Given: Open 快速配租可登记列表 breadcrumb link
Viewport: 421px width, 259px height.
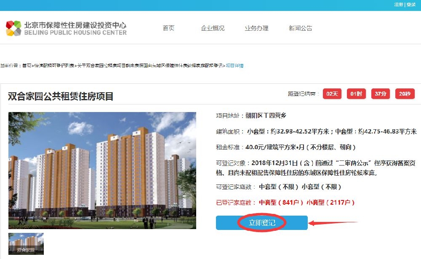Looking at the screenshot, I should pos(54,66).
